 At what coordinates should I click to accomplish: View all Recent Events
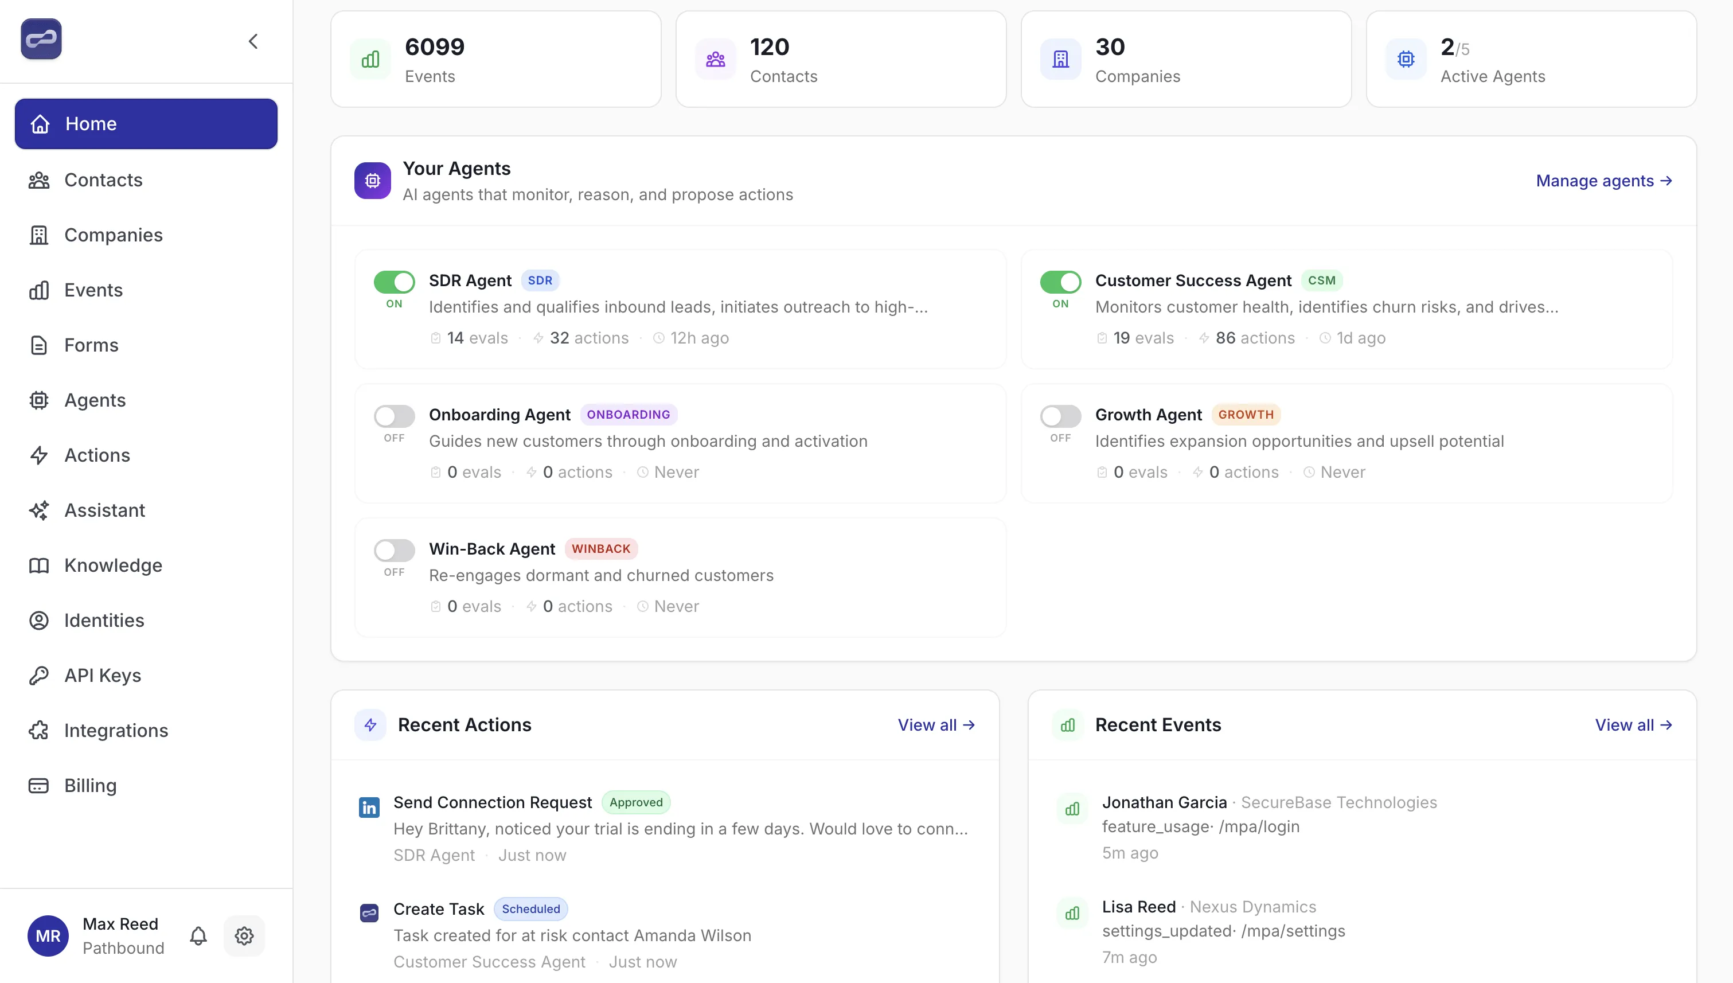coord(1633,724)
